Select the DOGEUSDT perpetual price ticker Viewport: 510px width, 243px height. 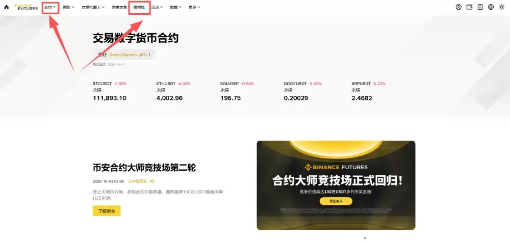click(303, 91)
